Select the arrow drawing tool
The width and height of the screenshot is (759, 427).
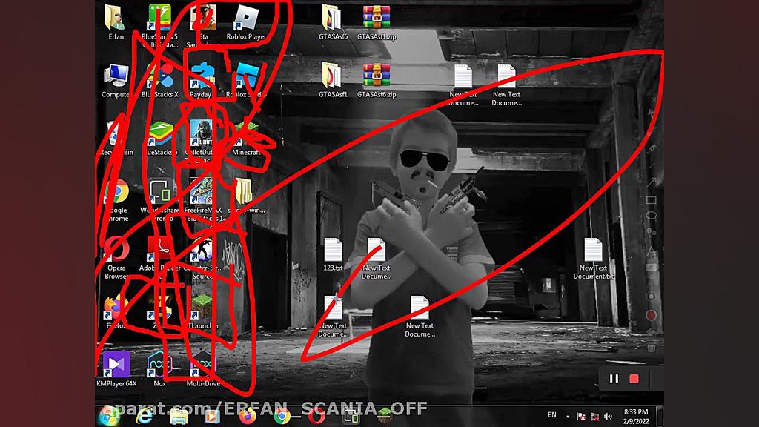click(x=651, y=183)
